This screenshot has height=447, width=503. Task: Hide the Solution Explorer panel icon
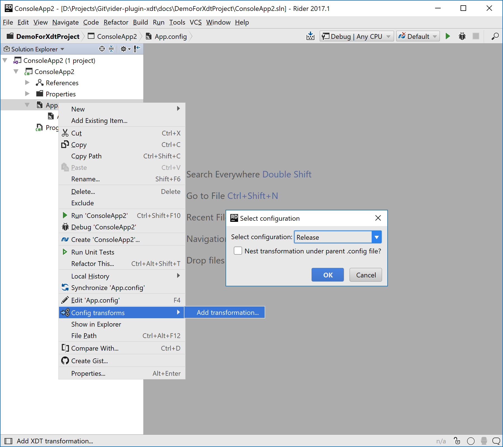(137, 49)
